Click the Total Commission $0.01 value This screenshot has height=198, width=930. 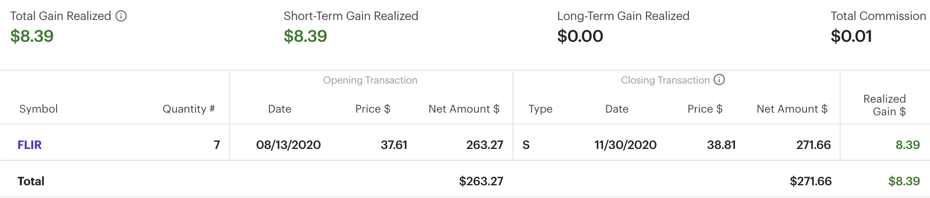tap(851, 36)
